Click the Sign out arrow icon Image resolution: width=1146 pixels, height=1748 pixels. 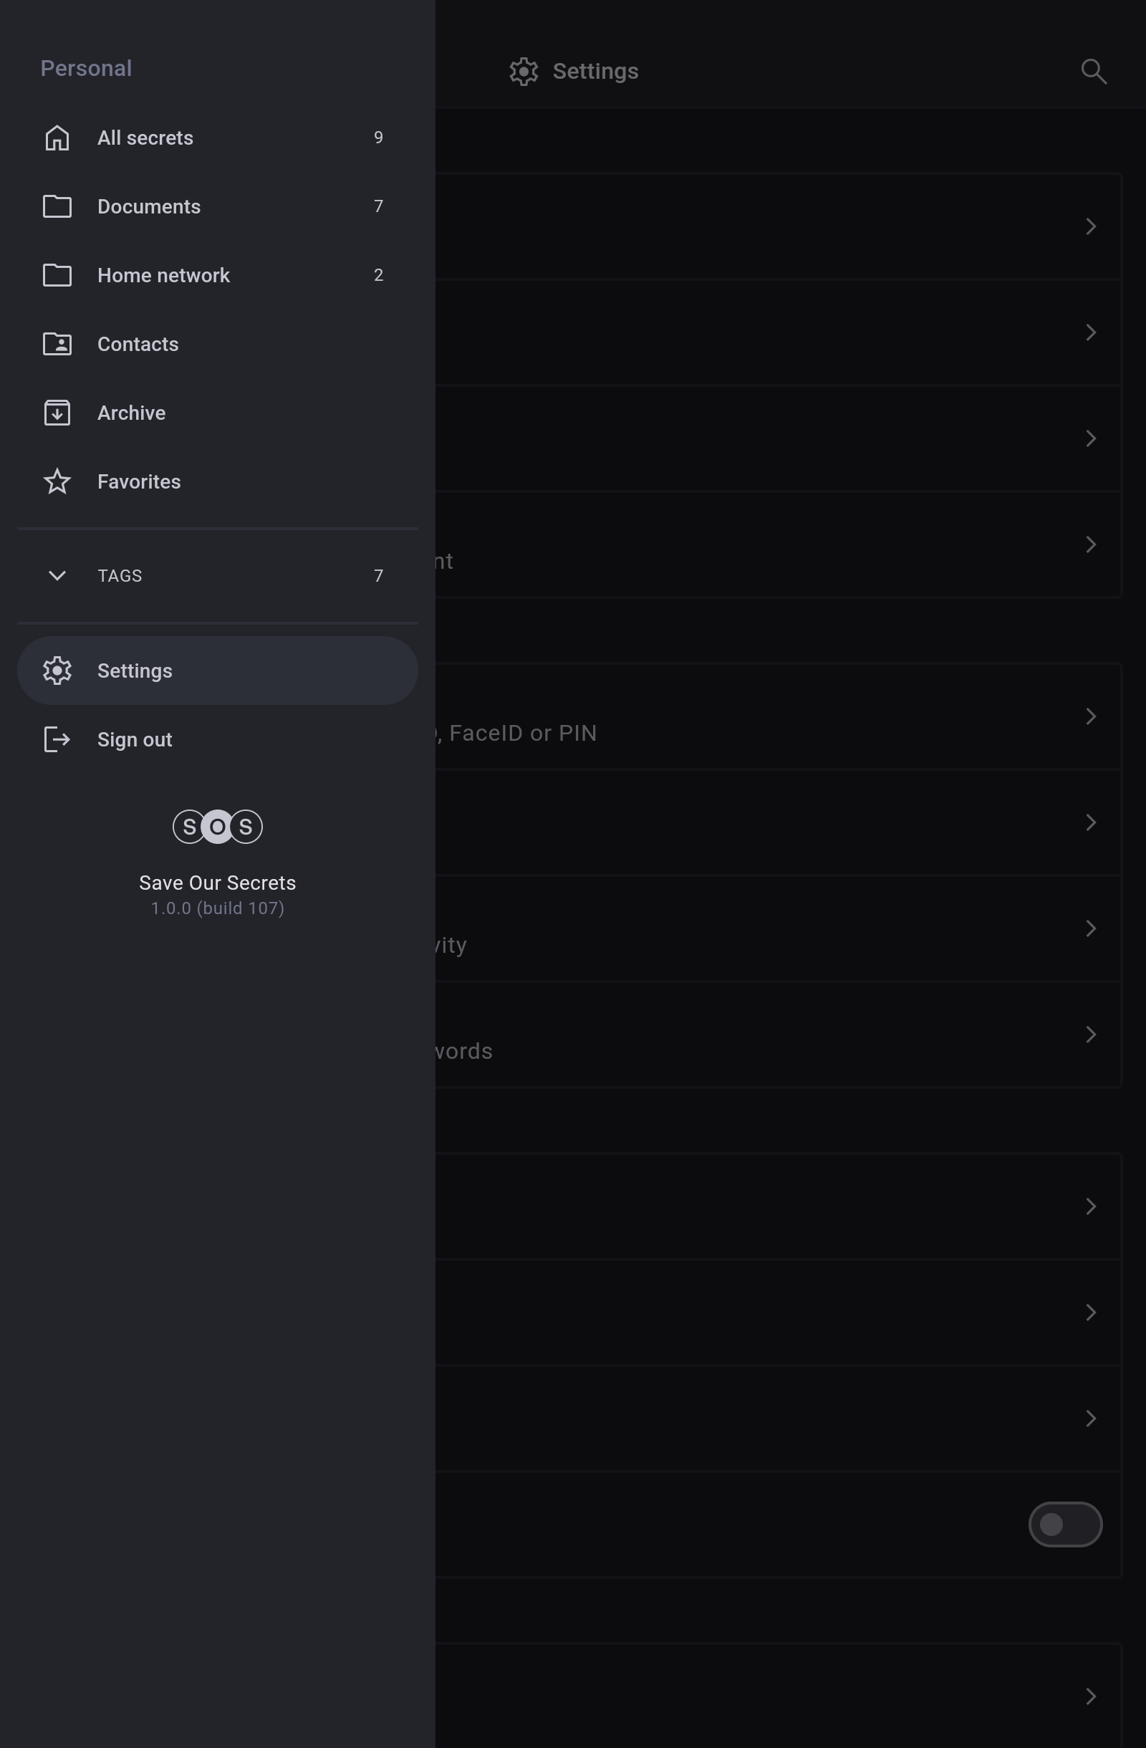[57, 739]
